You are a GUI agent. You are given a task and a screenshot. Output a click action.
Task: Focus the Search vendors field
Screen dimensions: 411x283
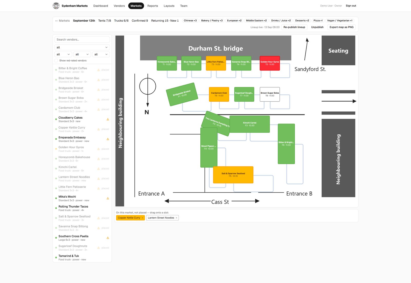click(82, 40)
